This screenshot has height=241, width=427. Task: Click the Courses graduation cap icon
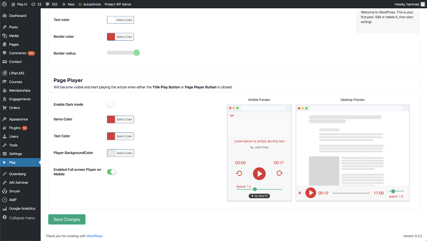[x=5, y=82]
